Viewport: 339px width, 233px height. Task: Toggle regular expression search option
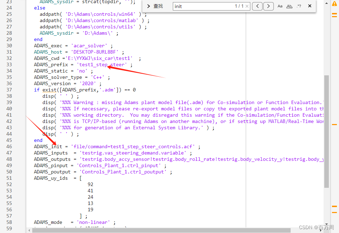[299, 6]
